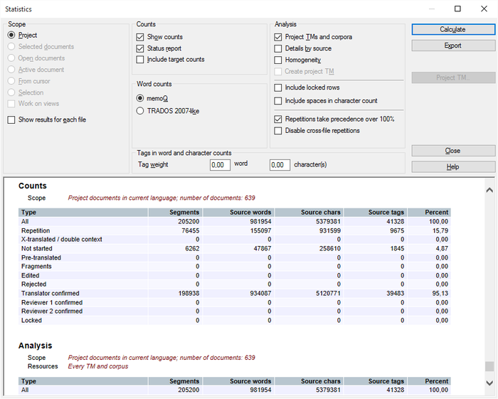Check Include spaces in character count

pos(278,101)
